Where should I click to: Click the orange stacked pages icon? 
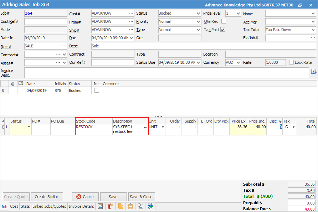point(120,206)
